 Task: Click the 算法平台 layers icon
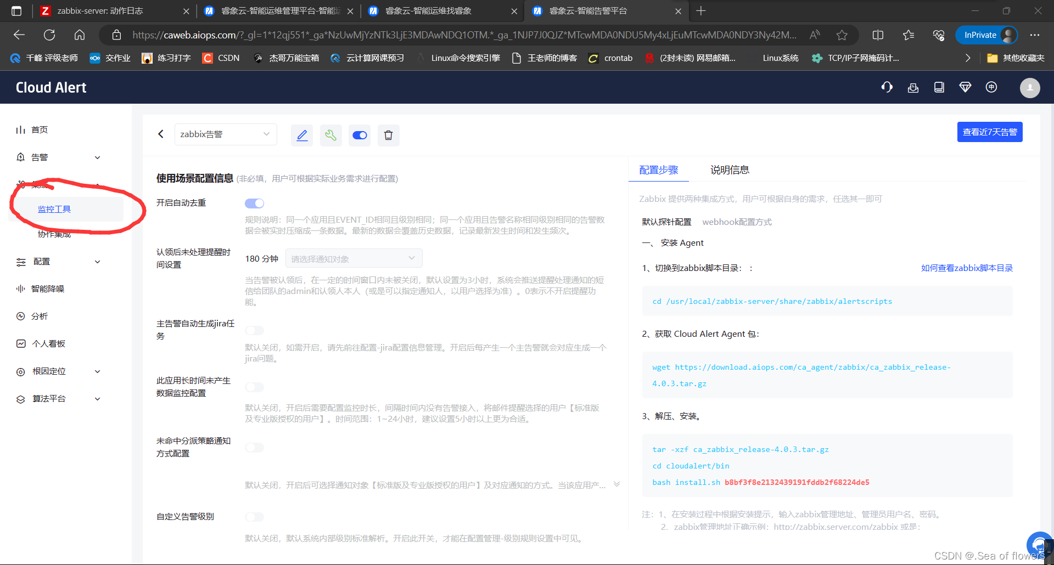(x=21, y=399)
